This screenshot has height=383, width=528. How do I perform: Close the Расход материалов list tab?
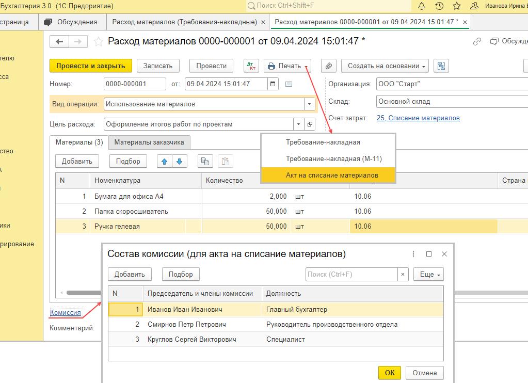[263, 22]
